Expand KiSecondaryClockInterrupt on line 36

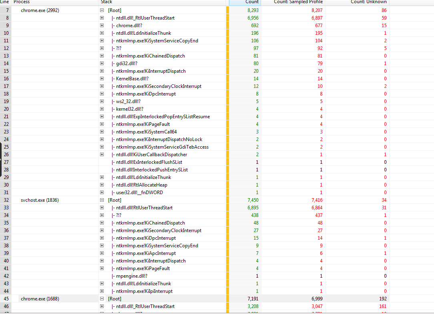click(102, 231)
